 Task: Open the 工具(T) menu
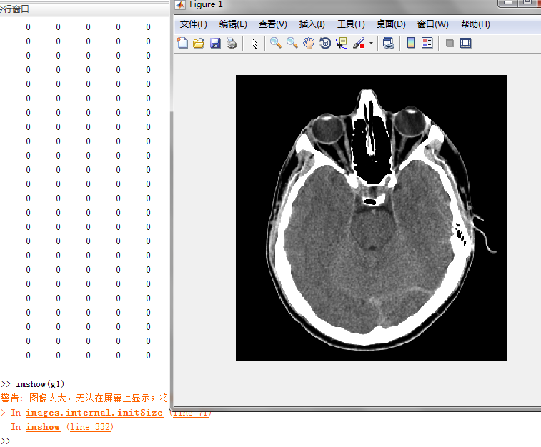point(351,24)
